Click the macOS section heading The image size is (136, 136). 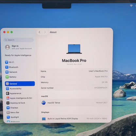click(x=44, y=96)
